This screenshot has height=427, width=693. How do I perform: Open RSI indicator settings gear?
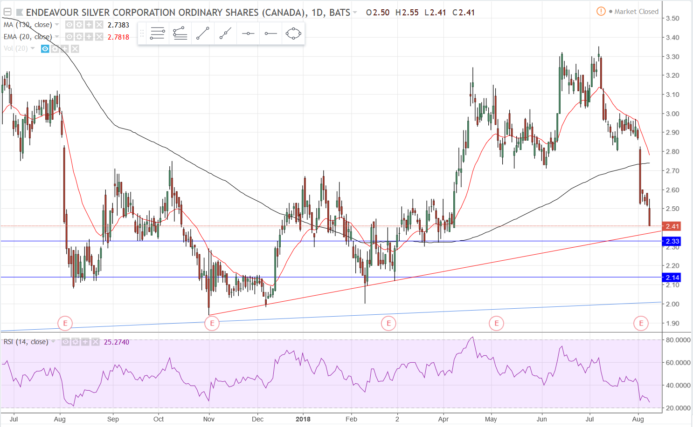[x=76, y=342]
